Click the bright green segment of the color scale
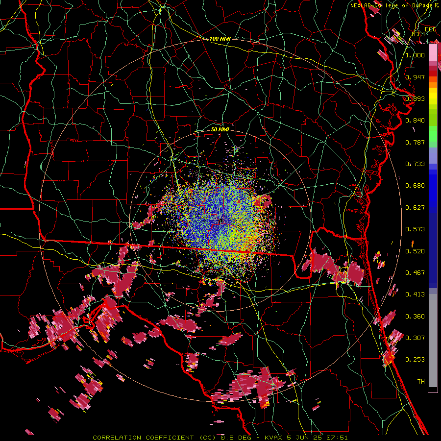The image size is (441, 441). [x=433, y=134]
